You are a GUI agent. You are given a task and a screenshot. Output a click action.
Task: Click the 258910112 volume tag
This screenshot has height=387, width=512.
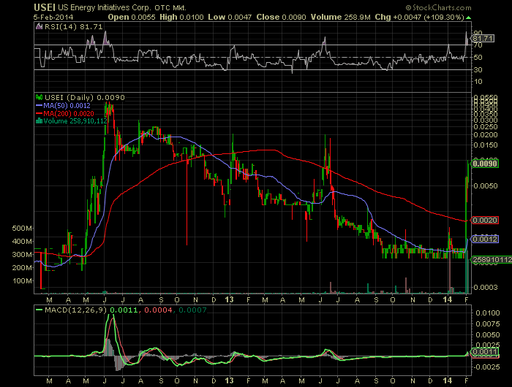(x=491, y=259)
